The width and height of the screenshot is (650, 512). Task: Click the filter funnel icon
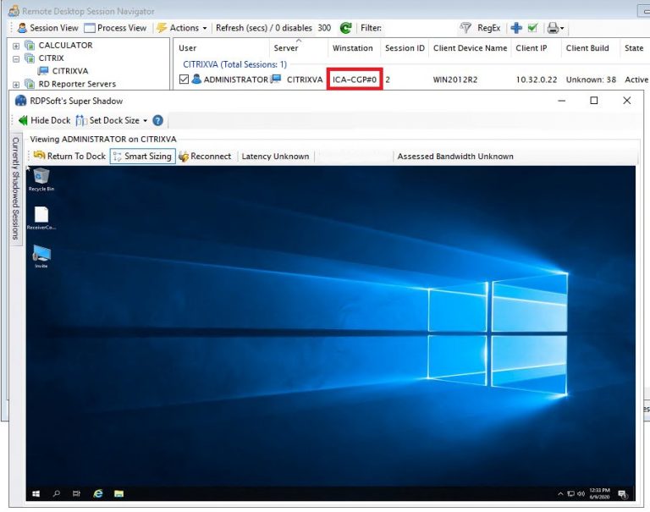(465, 28)
